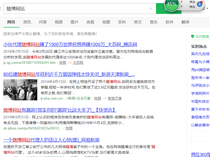Image resolution: width=210 pixels, height=157 pixels.
Task: Open result 80后建赌博网站年获利近千万
Action: [x=69, y=74]
